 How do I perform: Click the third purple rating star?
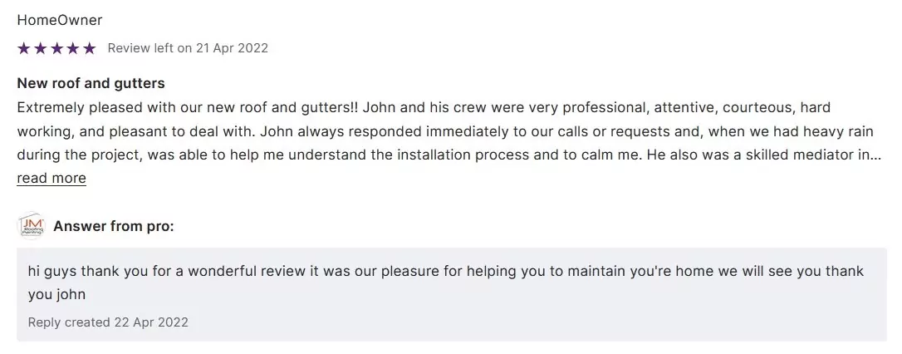[56, 48]
